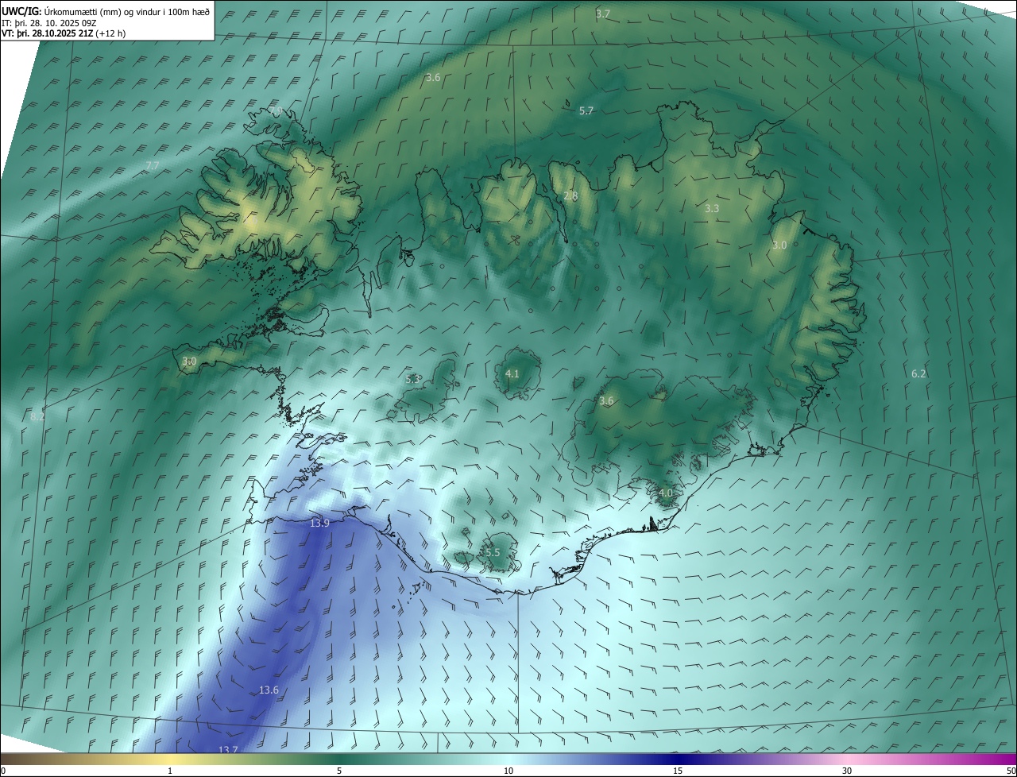Viewport: 1017px width, 777px height.
Task: Click the 10 tick label on the color scale
Action: click(x=508, y=771)
